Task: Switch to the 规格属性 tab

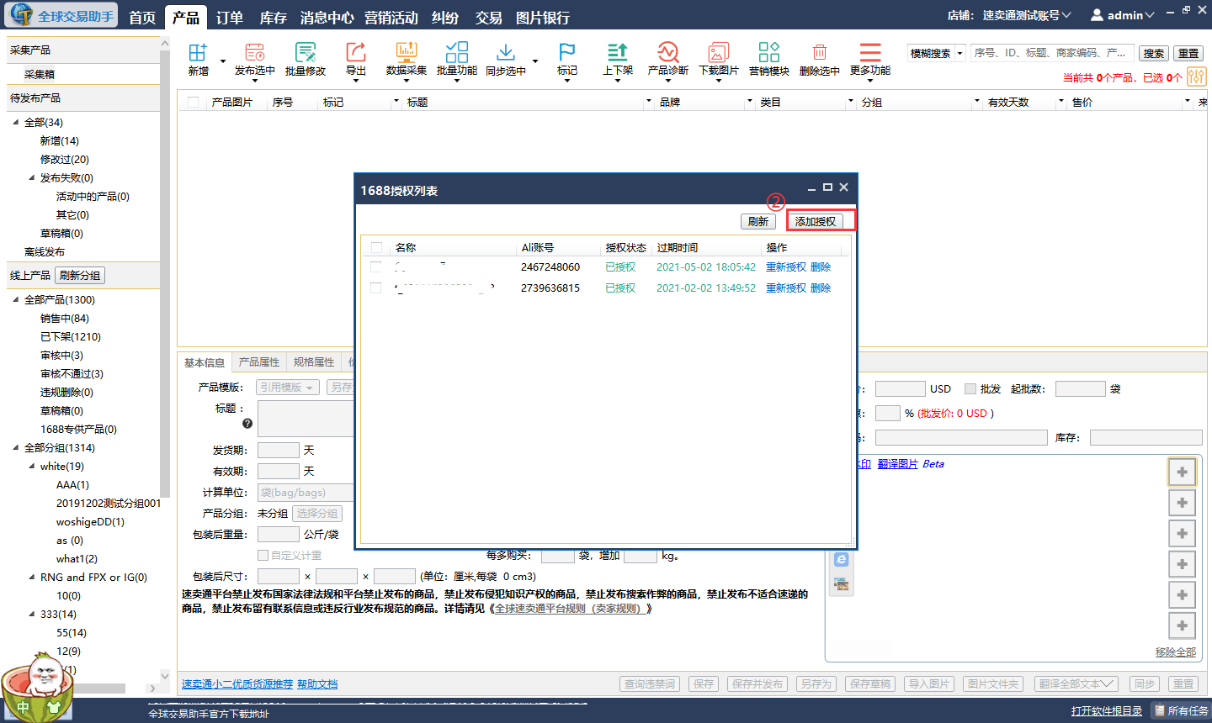Action: [x=314, y=361]
